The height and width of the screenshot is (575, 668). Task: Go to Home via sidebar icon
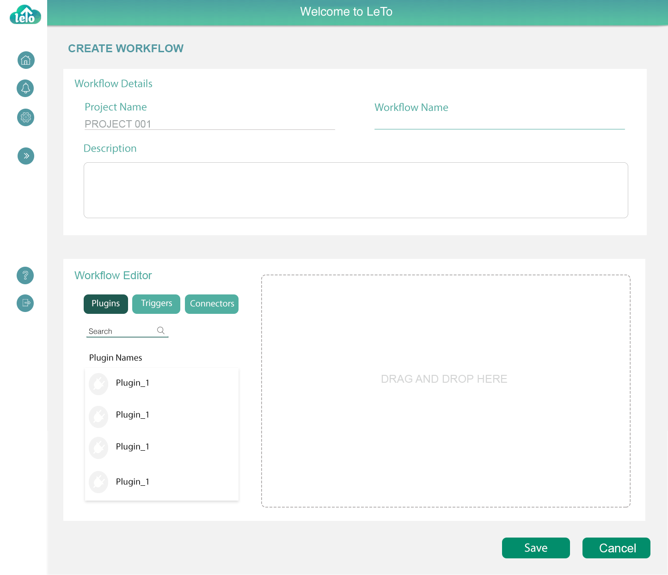(x=26, y=60)
